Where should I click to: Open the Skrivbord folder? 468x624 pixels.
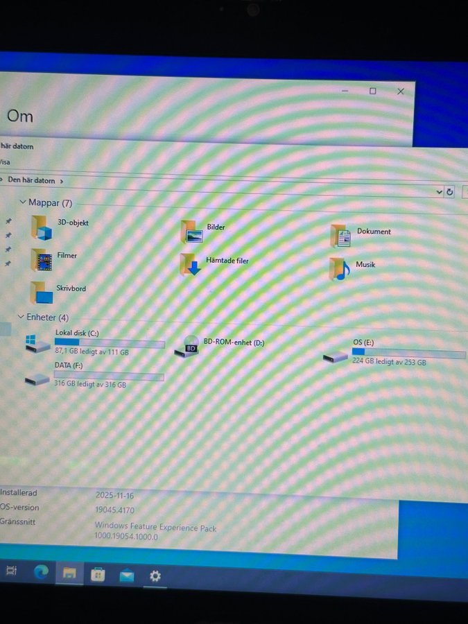pos(42,293)
